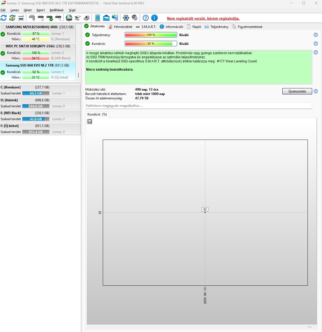
Task: Switch to the Teljesítmény tab
Action: coord(216,27)
